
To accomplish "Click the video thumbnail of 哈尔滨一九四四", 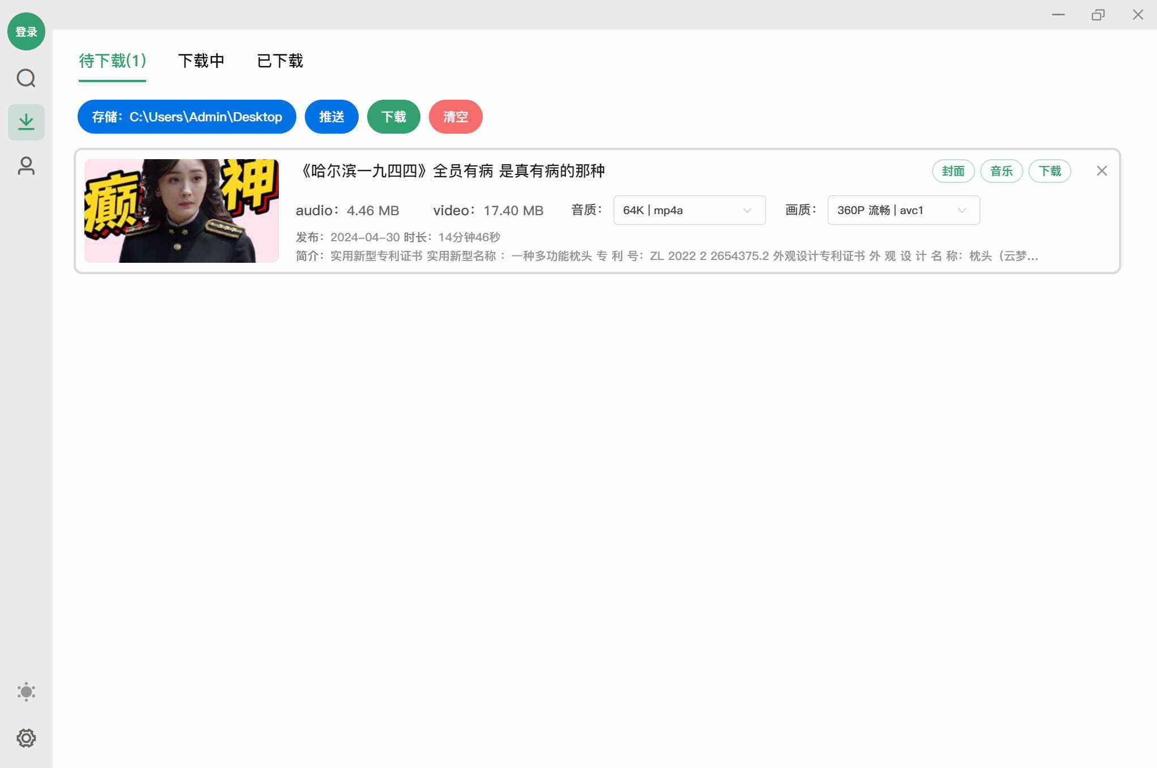I will [181, 210].
